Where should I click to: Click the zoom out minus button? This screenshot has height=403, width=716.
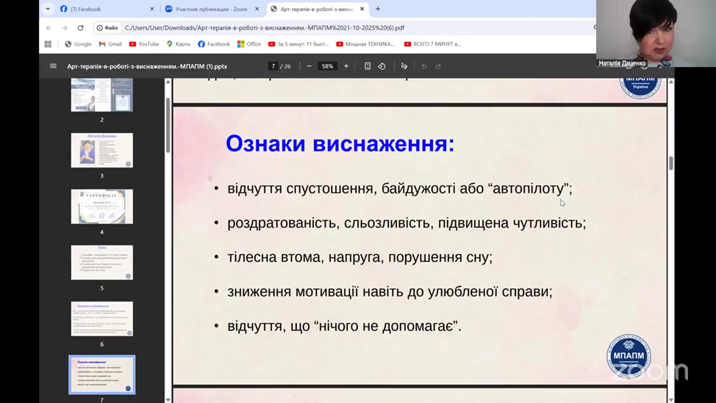[x=309, y=66]
